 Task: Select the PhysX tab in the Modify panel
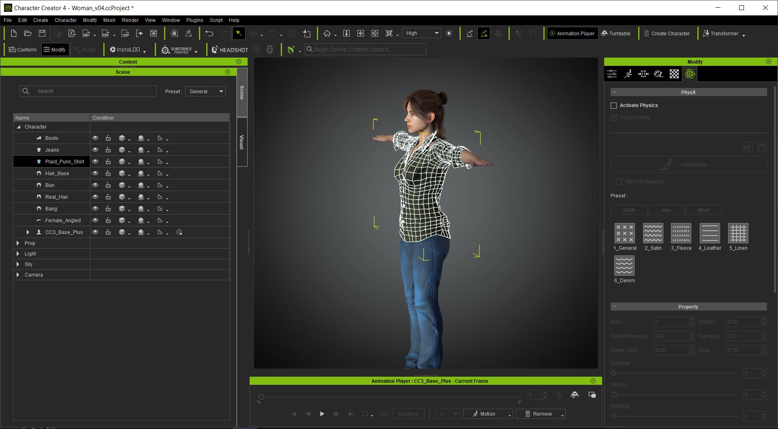click(x=690, y=74)
